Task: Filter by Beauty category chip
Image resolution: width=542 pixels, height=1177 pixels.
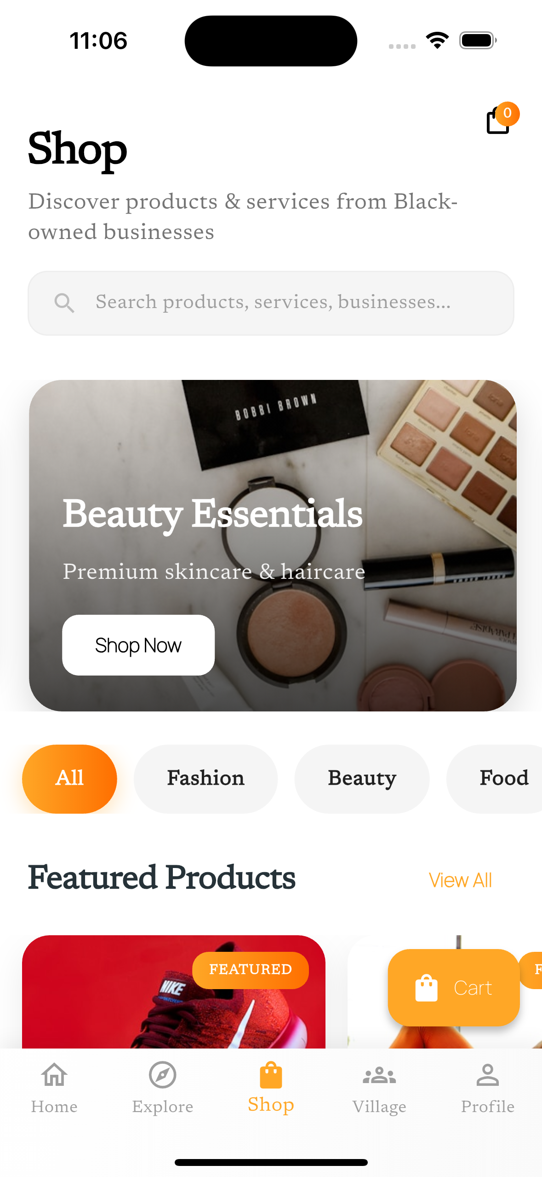Action: (x=362, y=779)
